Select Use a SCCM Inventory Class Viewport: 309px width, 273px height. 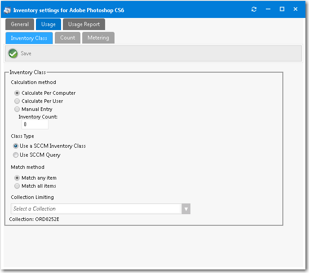pos(16,146)
